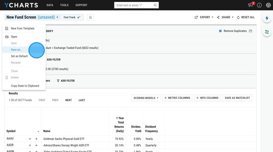Click the funnel filter icon
273x152 pixels.
pos(58,80)
